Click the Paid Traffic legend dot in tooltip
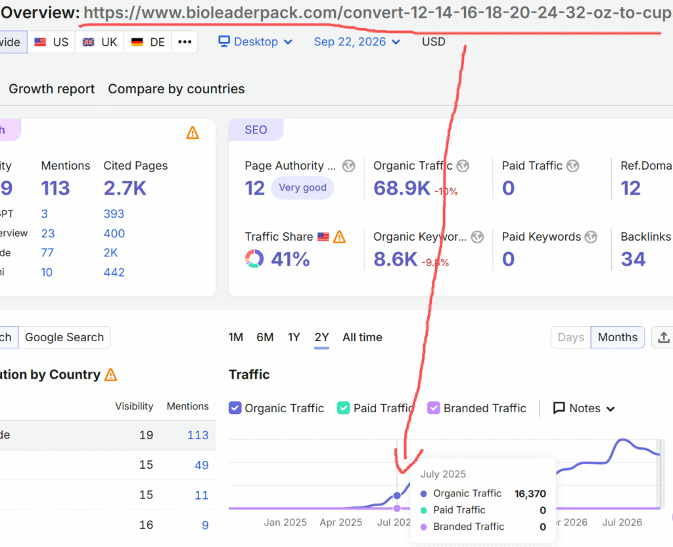 424,510
